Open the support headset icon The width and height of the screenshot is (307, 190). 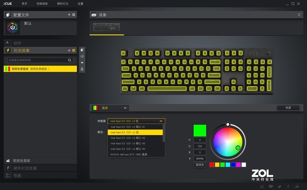click(x=262, y=187)
